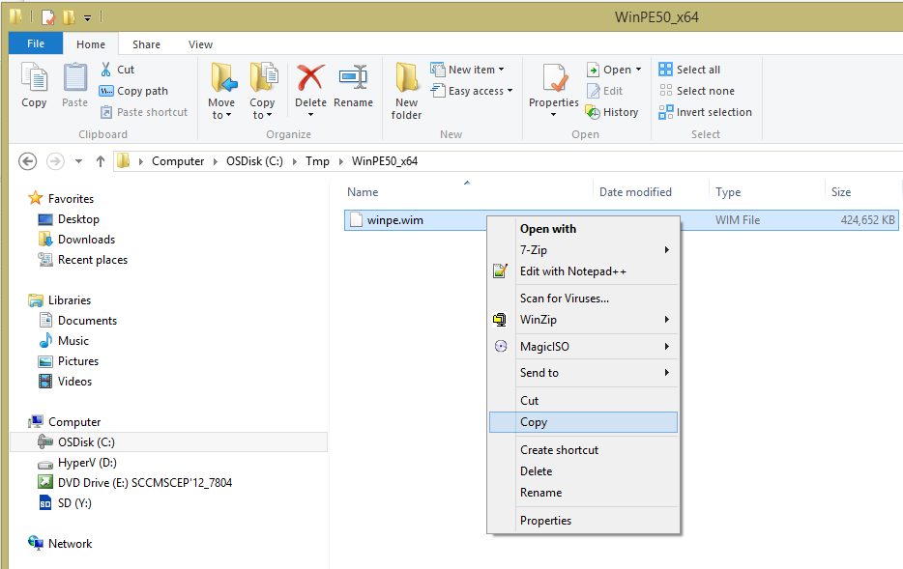Choose Edit with Notepad++
The image size is (903, 569).
coord(583,271)
